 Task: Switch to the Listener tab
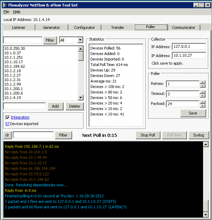(19, 27)
